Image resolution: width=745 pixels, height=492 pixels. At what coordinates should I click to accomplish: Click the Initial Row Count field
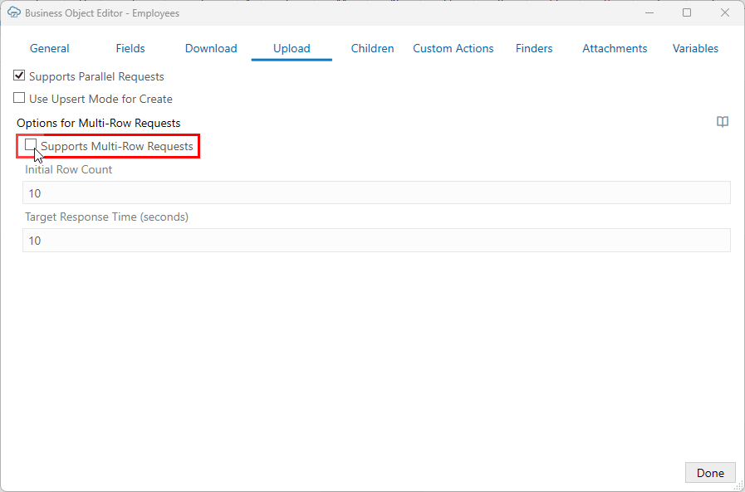pos(376,192)
